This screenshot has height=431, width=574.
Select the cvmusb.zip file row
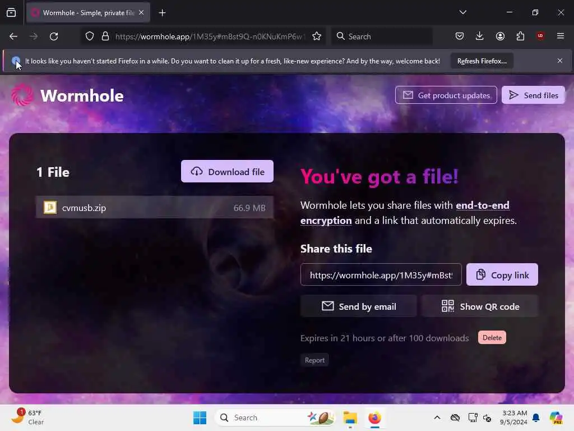(155, 208)
